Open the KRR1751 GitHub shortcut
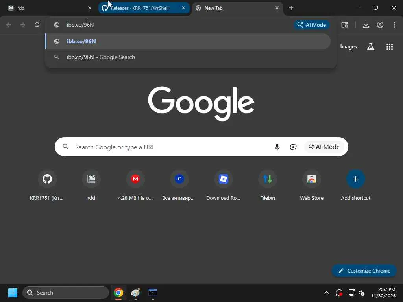The height and width of the screenshot is (302, 403). 47,186
